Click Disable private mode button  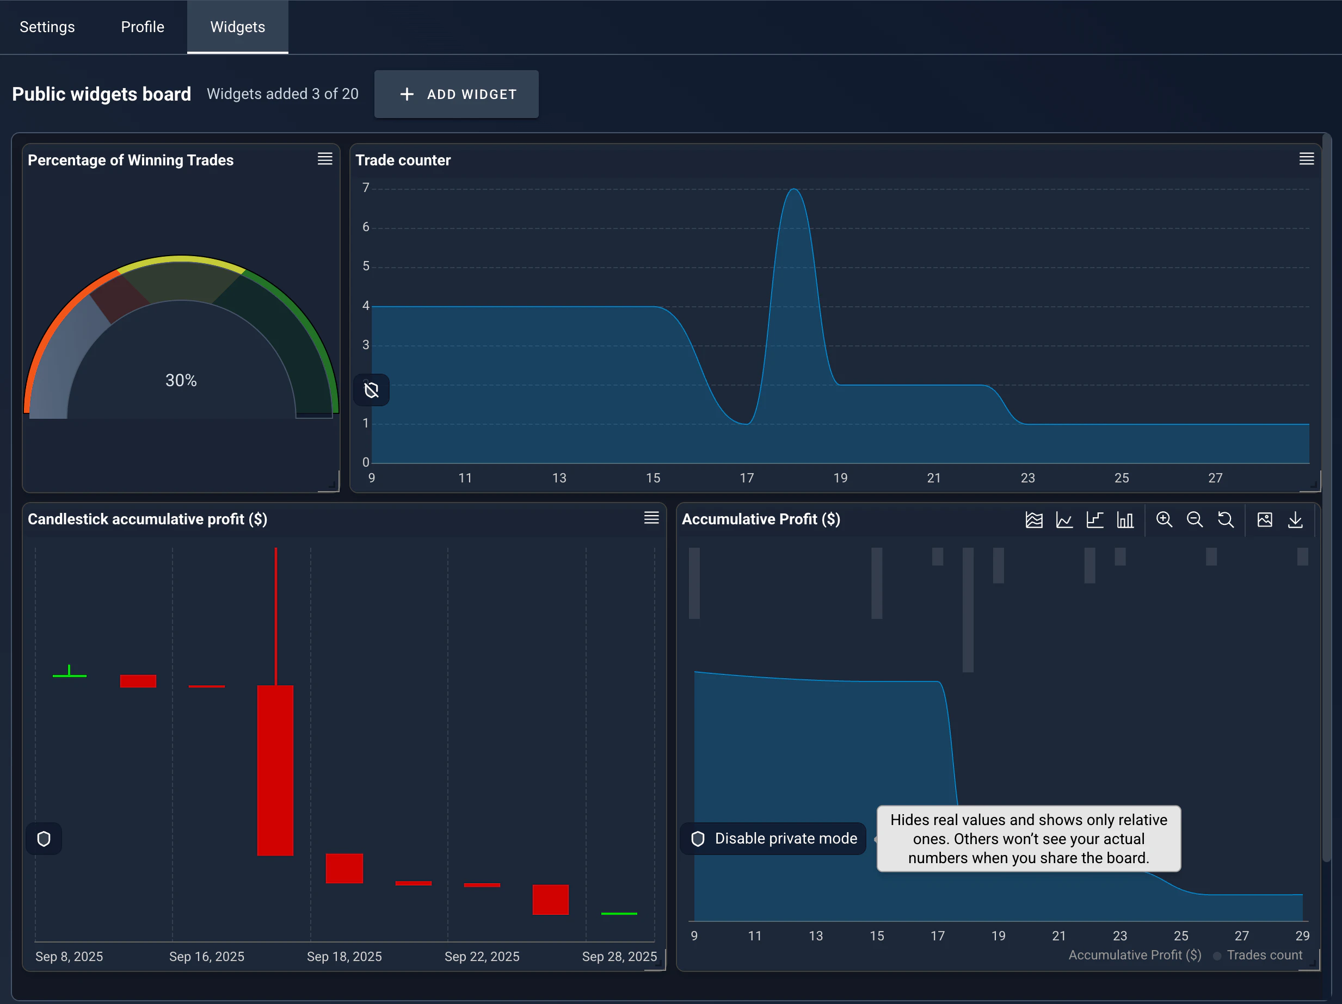[773, 839]
